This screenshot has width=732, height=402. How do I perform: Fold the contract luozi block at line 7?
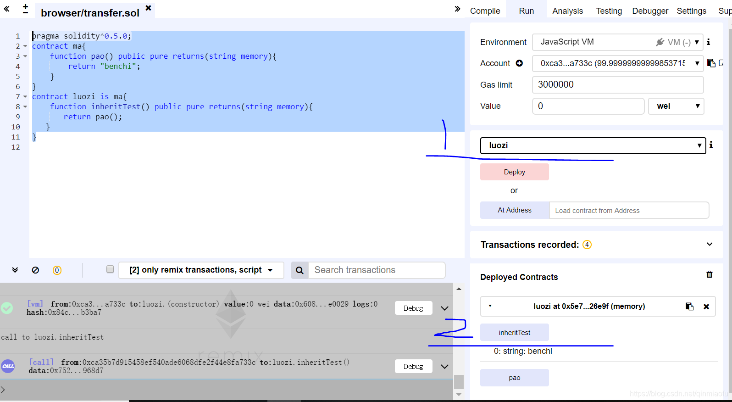click(25, 96)
